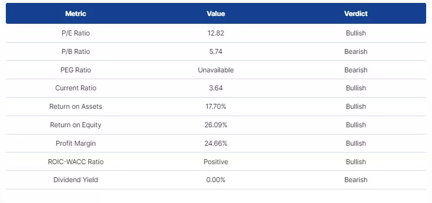The image size is (432, 203).
Task: Click the Verdict column header
Action: (x=356, y=14)
